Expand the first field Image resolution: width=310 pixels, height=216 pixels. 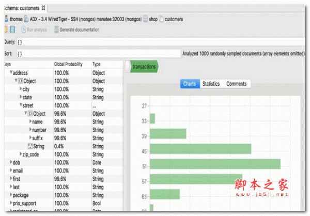click(x=11, y=178)
